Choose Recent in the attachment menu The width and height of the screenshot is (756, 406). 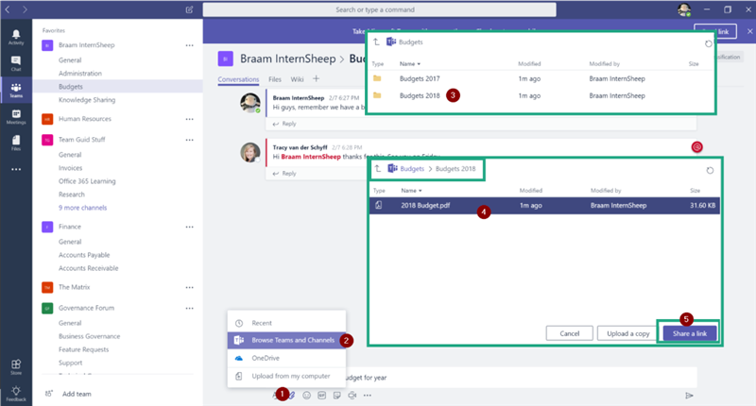click(286, 323)
